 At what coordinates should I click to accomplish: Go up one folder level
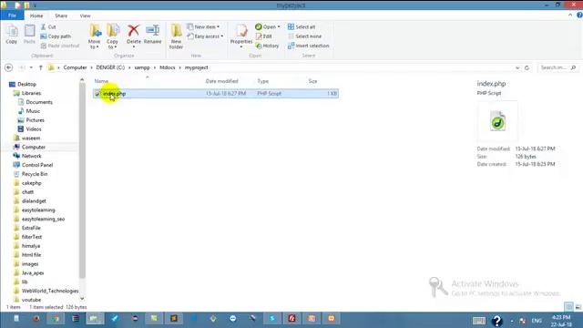(40, 67)
